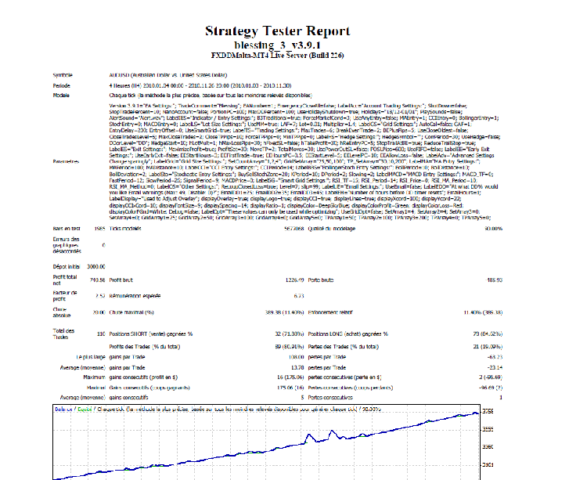Click the "Facteur de profit" label

(65, 296)
